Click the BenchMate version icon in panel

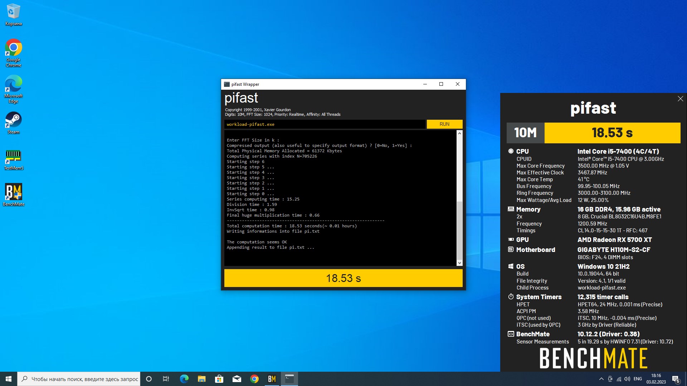tap(511, 334)
